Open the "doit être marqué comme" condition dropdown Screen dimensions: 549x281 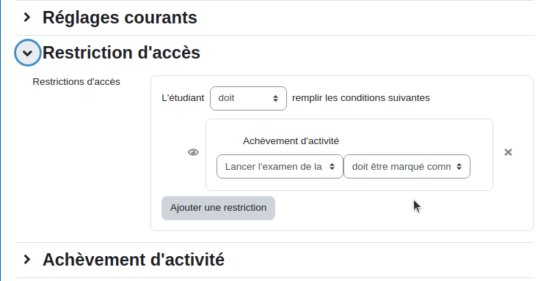pos(407,167)
